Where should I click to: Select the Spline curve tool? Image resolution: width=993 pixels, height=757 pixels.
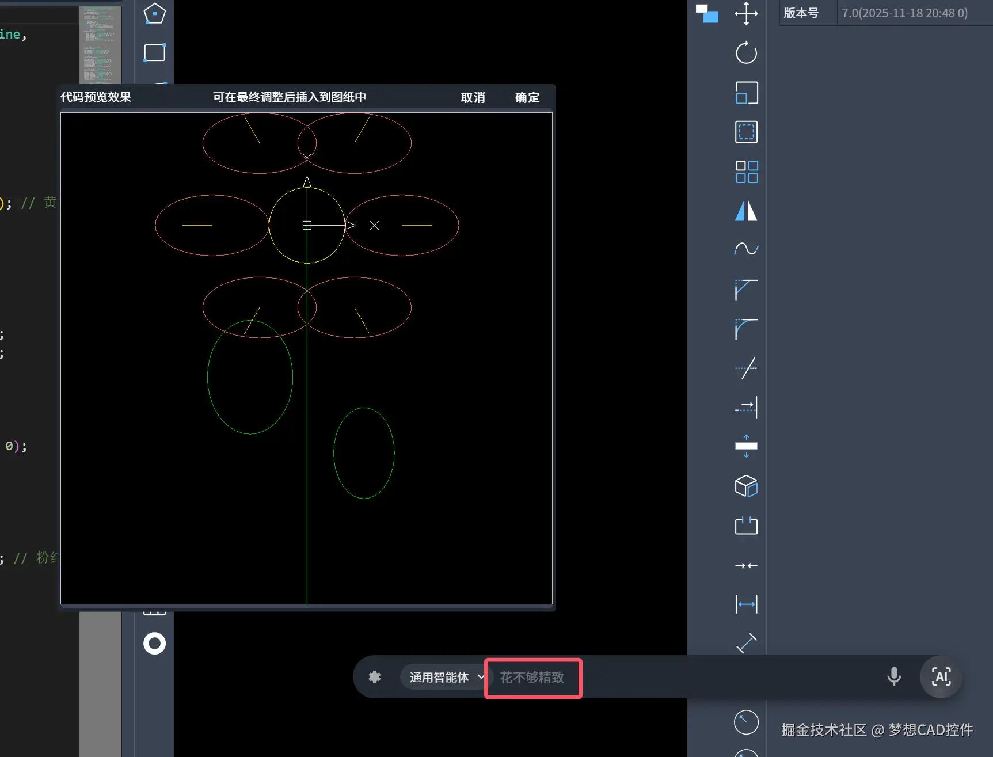tap(745, 249)
